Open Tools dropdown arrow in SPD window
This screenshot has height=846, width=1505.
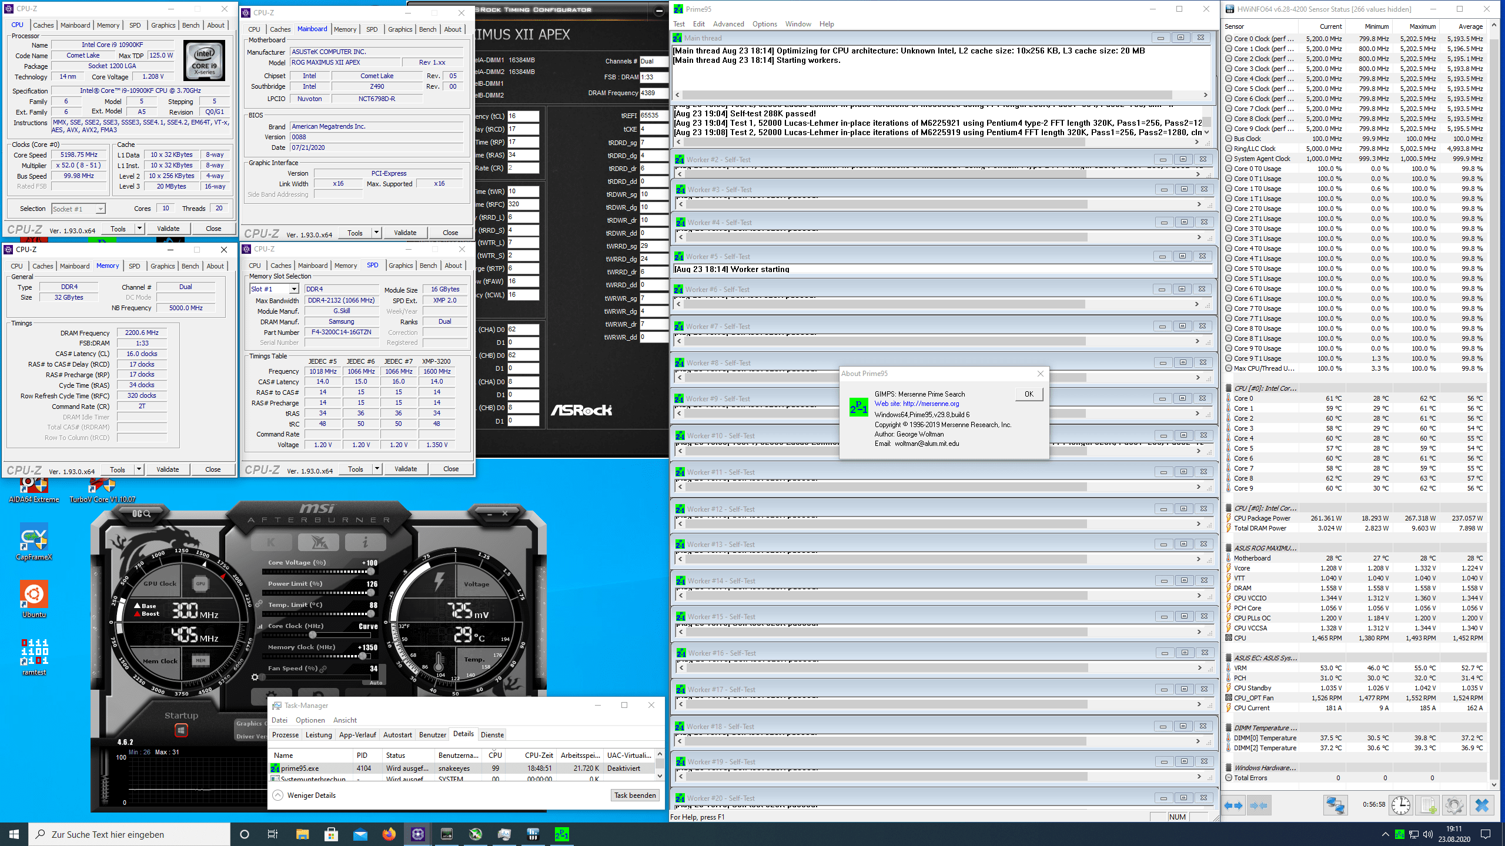(377, 469)
